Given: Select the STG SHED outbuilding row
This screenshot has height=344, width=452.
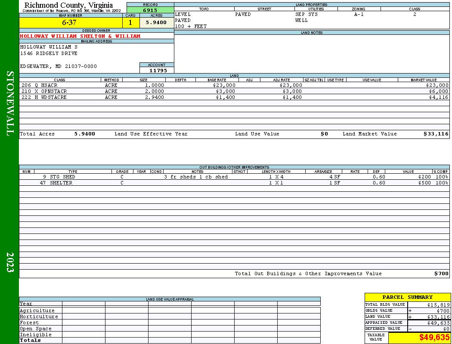Looking at the screenshot, I should (234, 177).
